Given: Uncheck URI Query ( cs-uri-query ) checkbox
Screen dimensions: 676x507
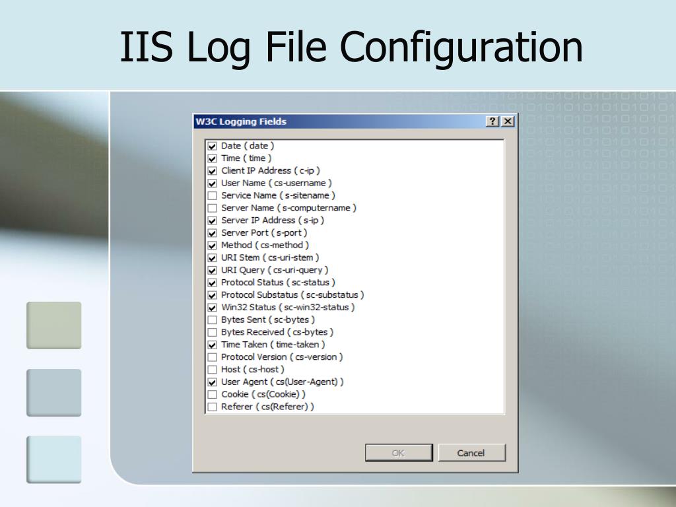Looking at the screenshot, I should click(x=212, y=270).
